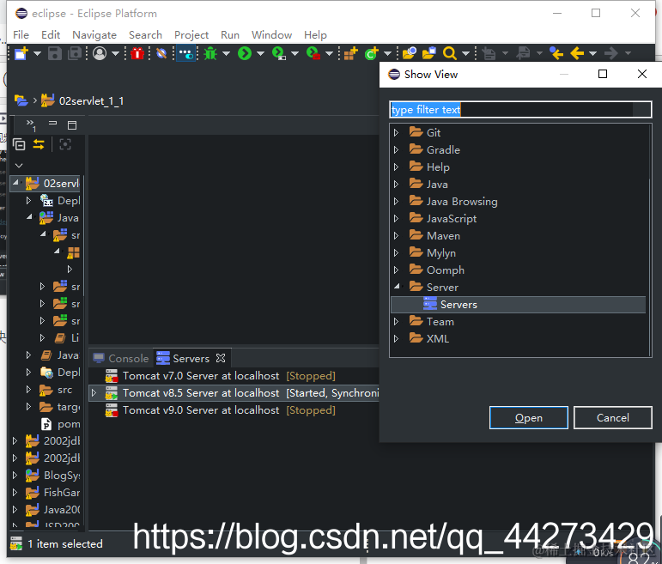Viewport: 662px width, 564px height.
Task: Open the Back history dropdown arrow
Action: pos(593,53)
